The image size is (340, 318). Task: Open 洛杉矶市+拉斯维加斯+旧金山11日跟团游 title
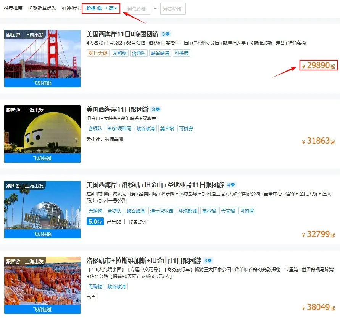coord(143,261)
